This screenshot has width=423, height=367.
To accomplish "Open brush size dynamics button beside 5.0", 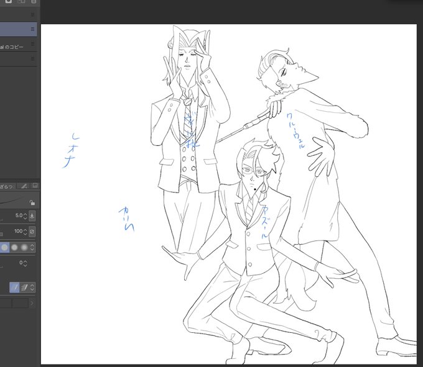I will [32, 216].
